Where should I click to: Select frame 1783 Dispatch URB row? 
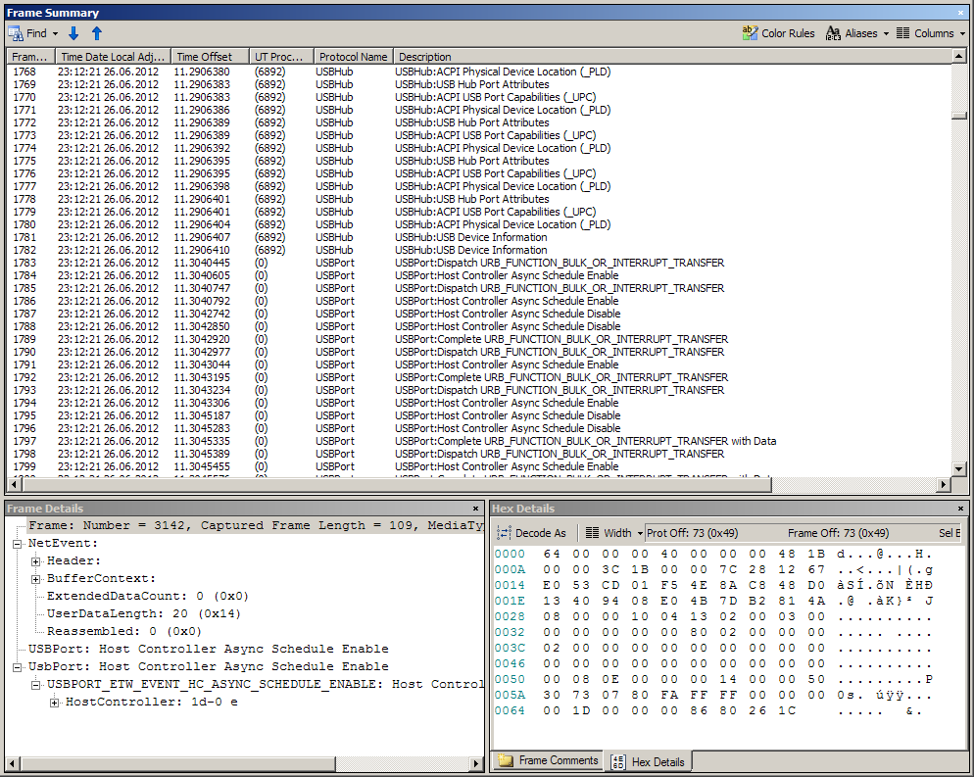478,263
